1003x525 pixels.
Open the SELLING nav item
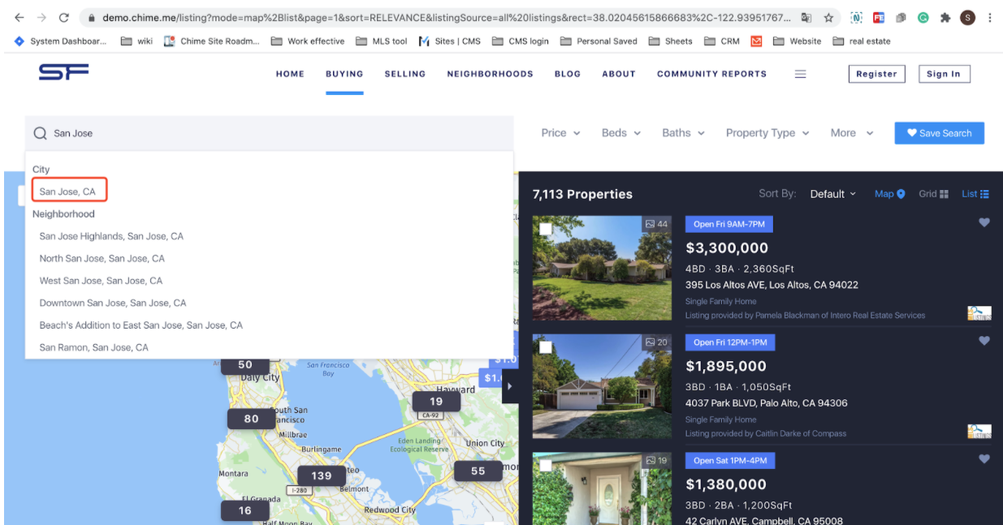pyautogui.click(x=405, y=74)
